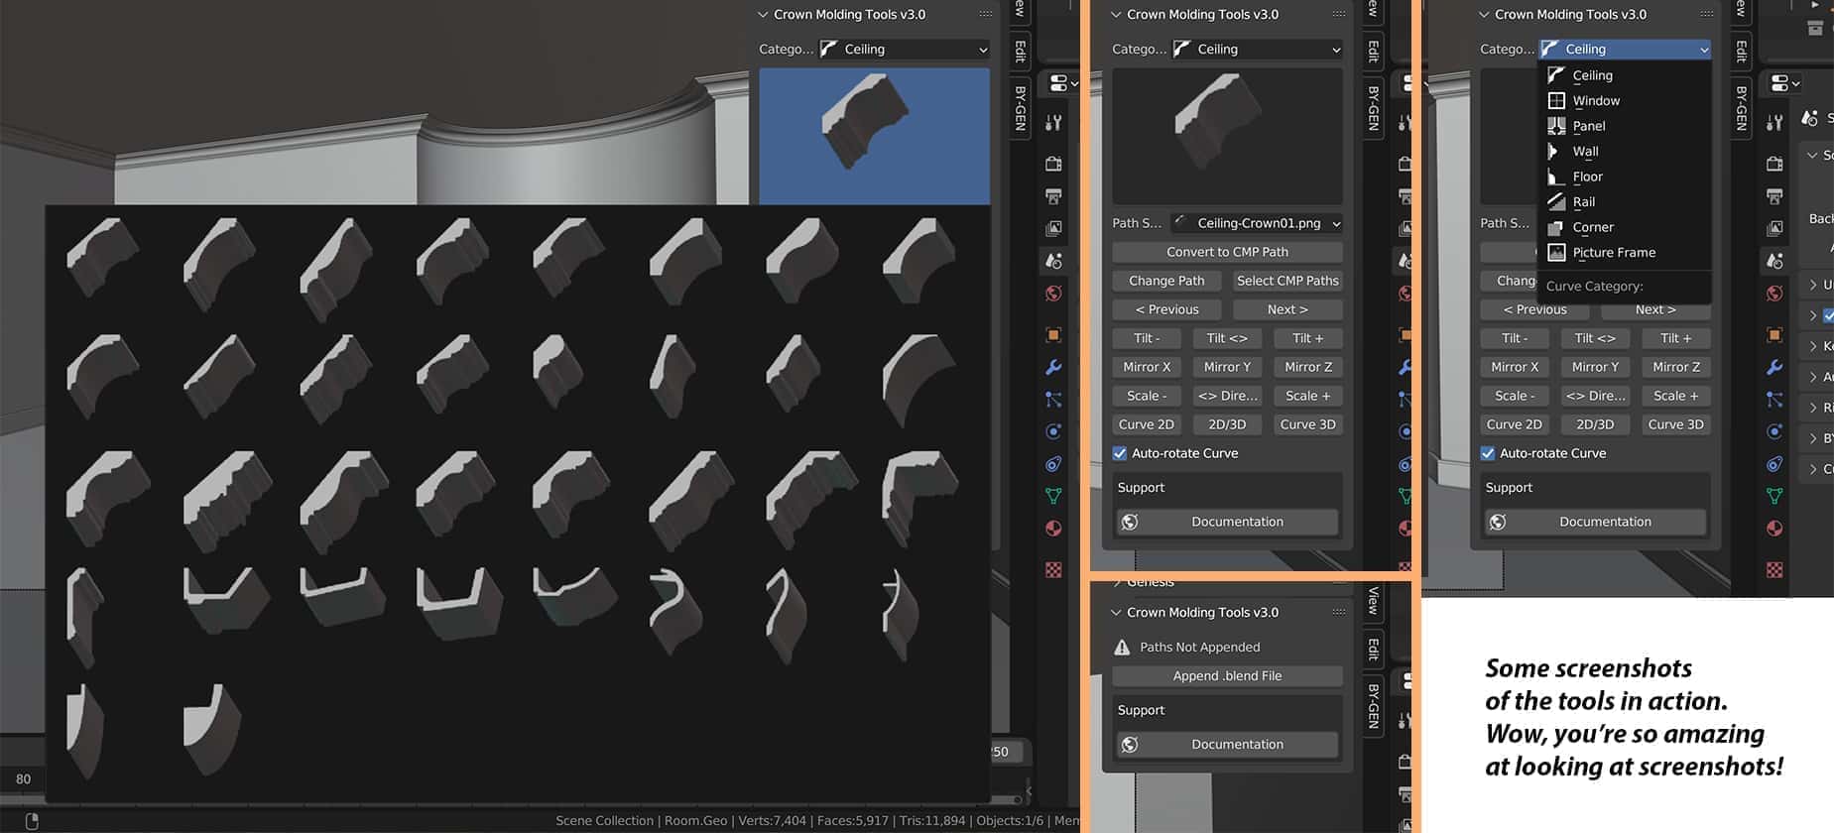Collapse Crown Molding Tools panel above Paths Not Appended

(1116, 613)
